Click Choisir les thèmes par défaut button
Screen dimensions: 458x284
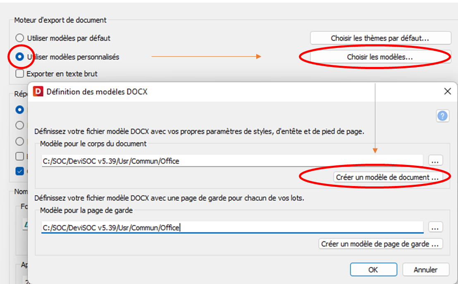(380, 38)
